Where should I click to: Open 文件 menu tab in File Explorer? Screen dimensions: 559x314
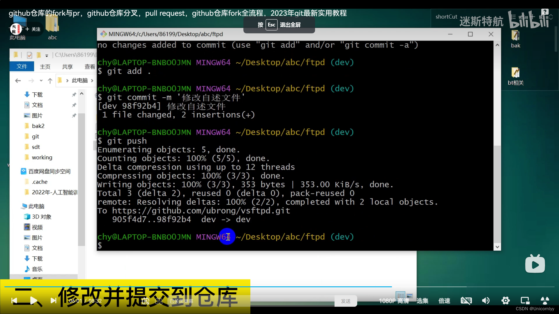coord(22,66)
